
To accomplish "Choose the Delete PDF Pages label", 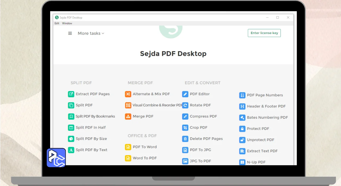I will pos(206,139).
